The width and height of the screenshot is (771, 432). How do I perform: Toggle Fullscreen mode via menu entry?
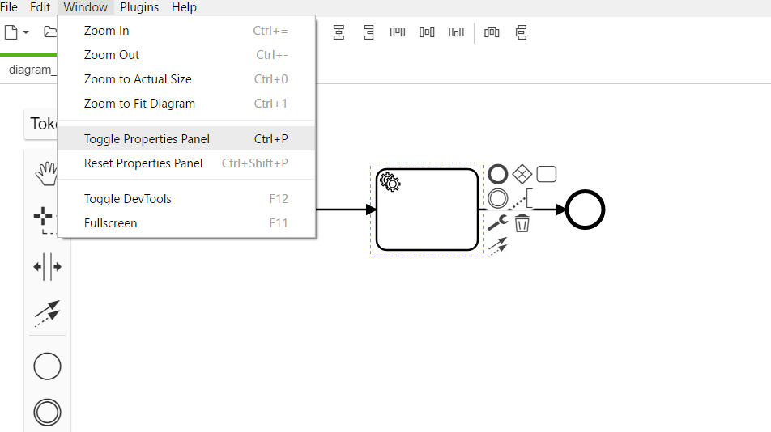pyautogui.click(x=111, y=223)
